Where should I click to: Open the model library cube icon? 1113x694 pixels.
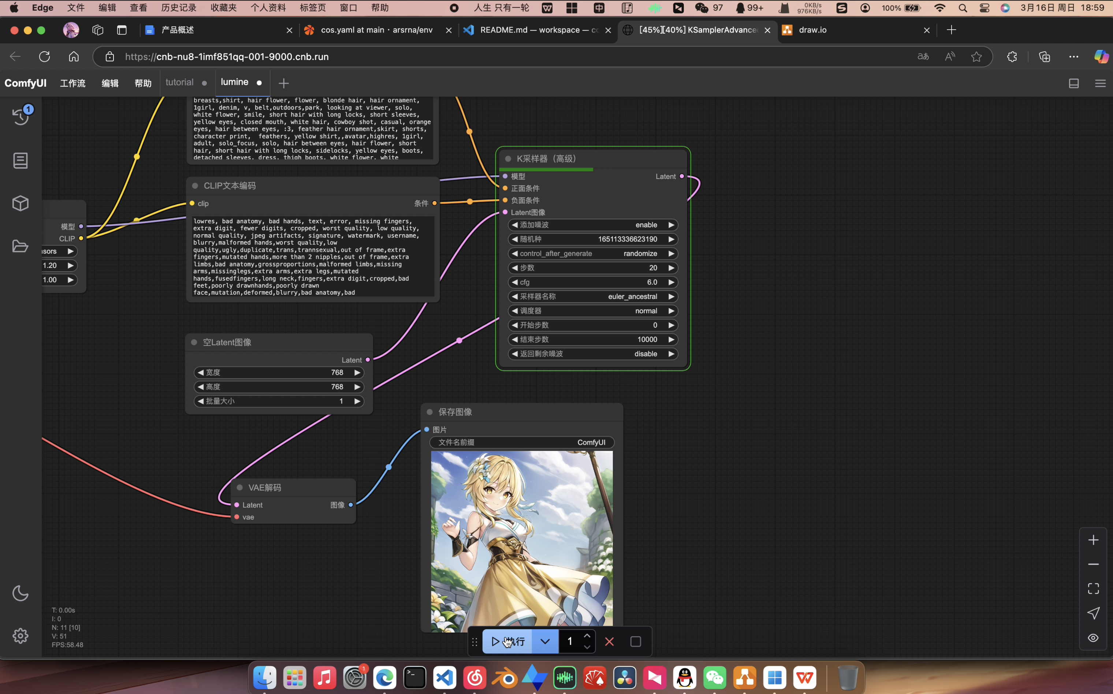click(x=20, y=204)
